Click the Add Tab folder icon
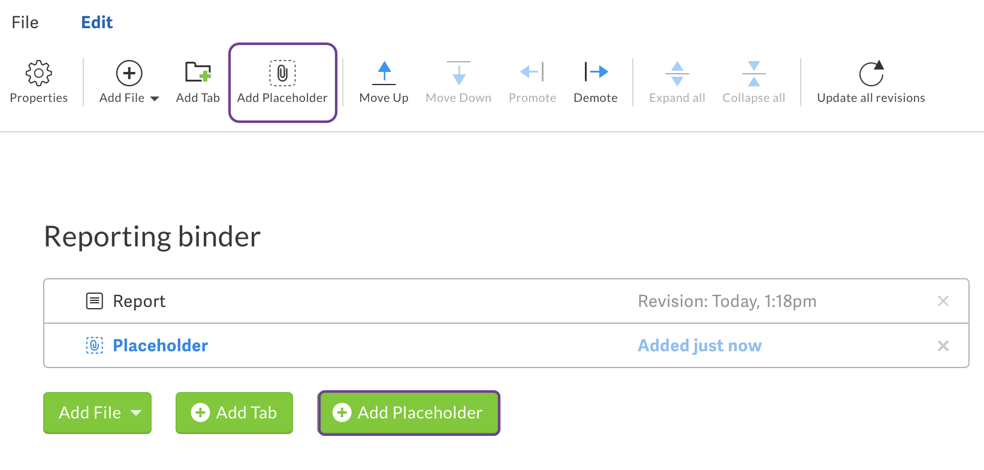 197,73
